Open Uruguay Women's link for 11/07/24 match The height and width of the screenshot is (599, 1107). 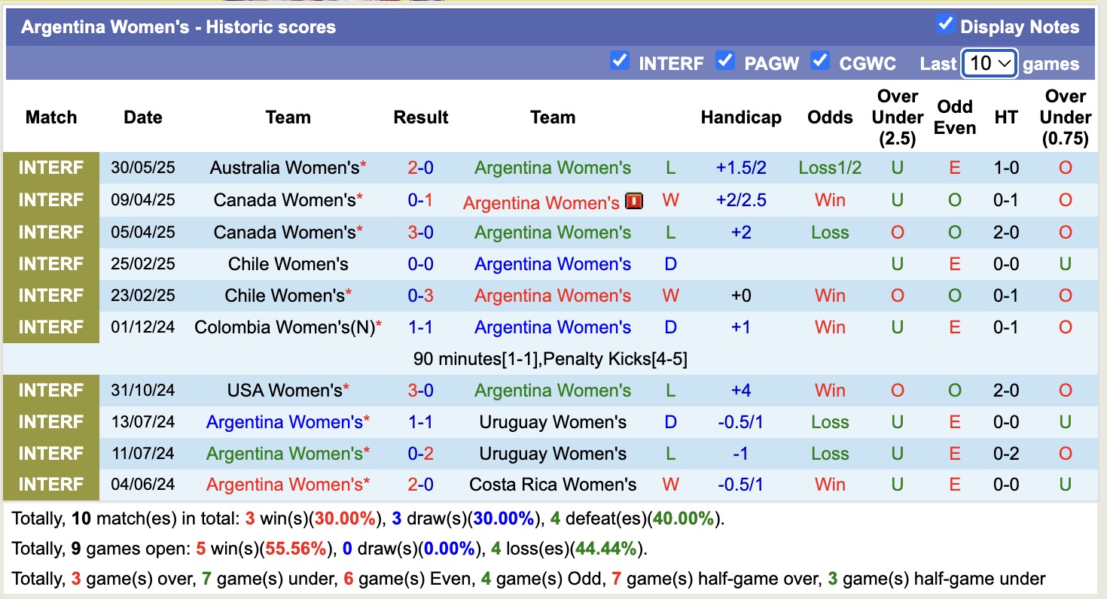pyautogui.click(x=553, y=454)
